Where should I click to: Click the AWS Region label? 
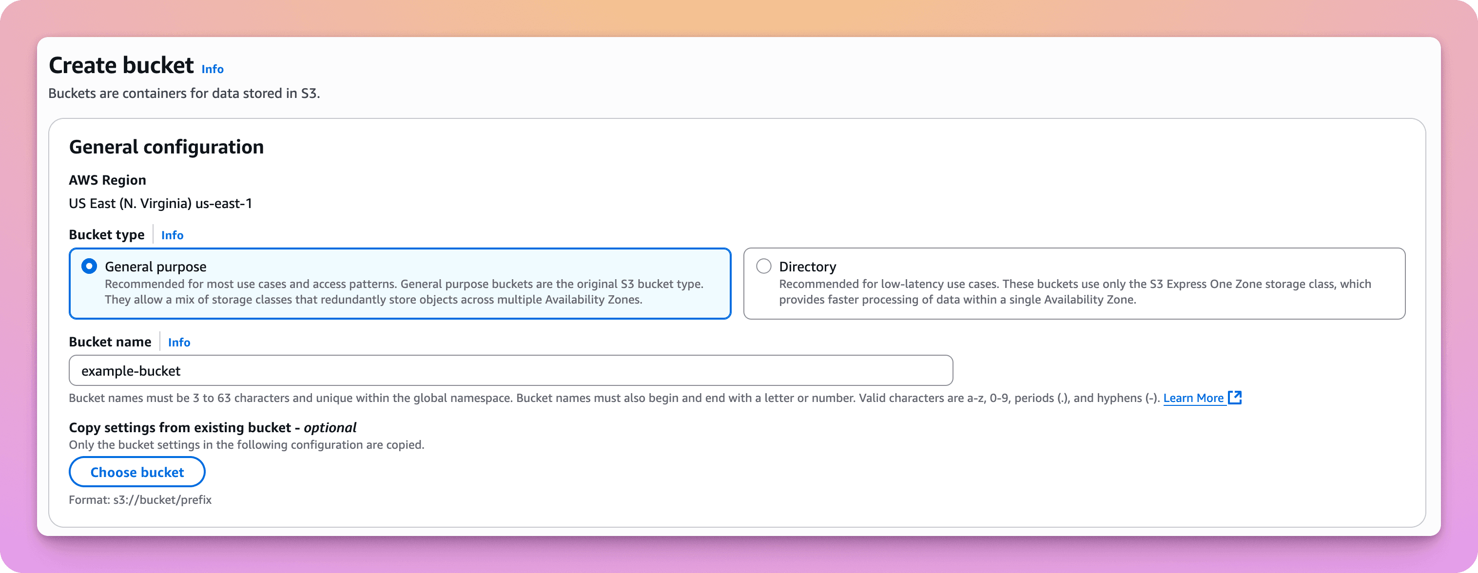click(x=107, y=180)
